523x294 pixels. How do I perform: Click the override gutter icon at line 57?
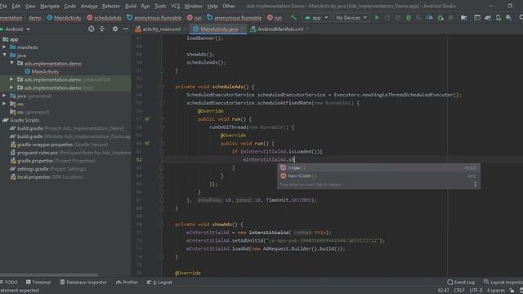click(147, 119)
